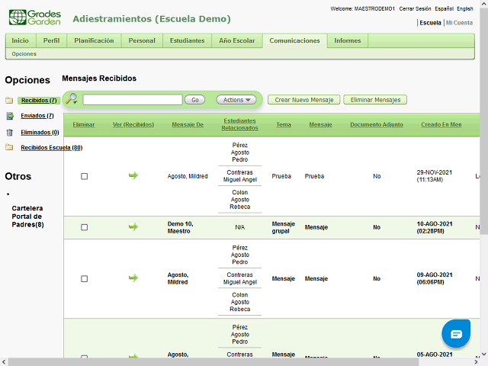This screenshot has height=366, width=488.
Task: View the Demo 10, Maestro message via green arrow
Action: point(133,227)
